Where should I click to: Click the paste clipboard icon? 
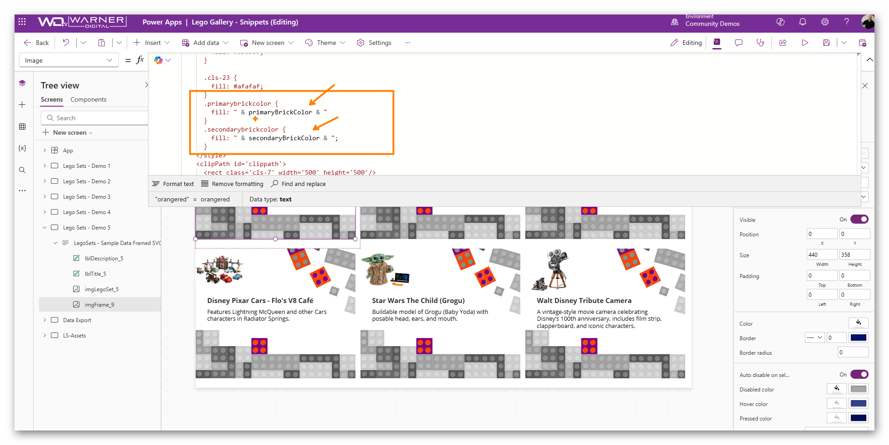[x=102, y=43]
